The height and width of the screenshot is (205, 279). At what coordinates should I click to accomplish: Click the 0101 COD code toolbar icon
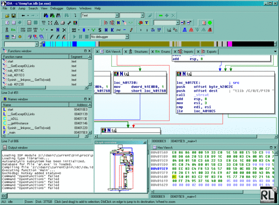(23, 30)
